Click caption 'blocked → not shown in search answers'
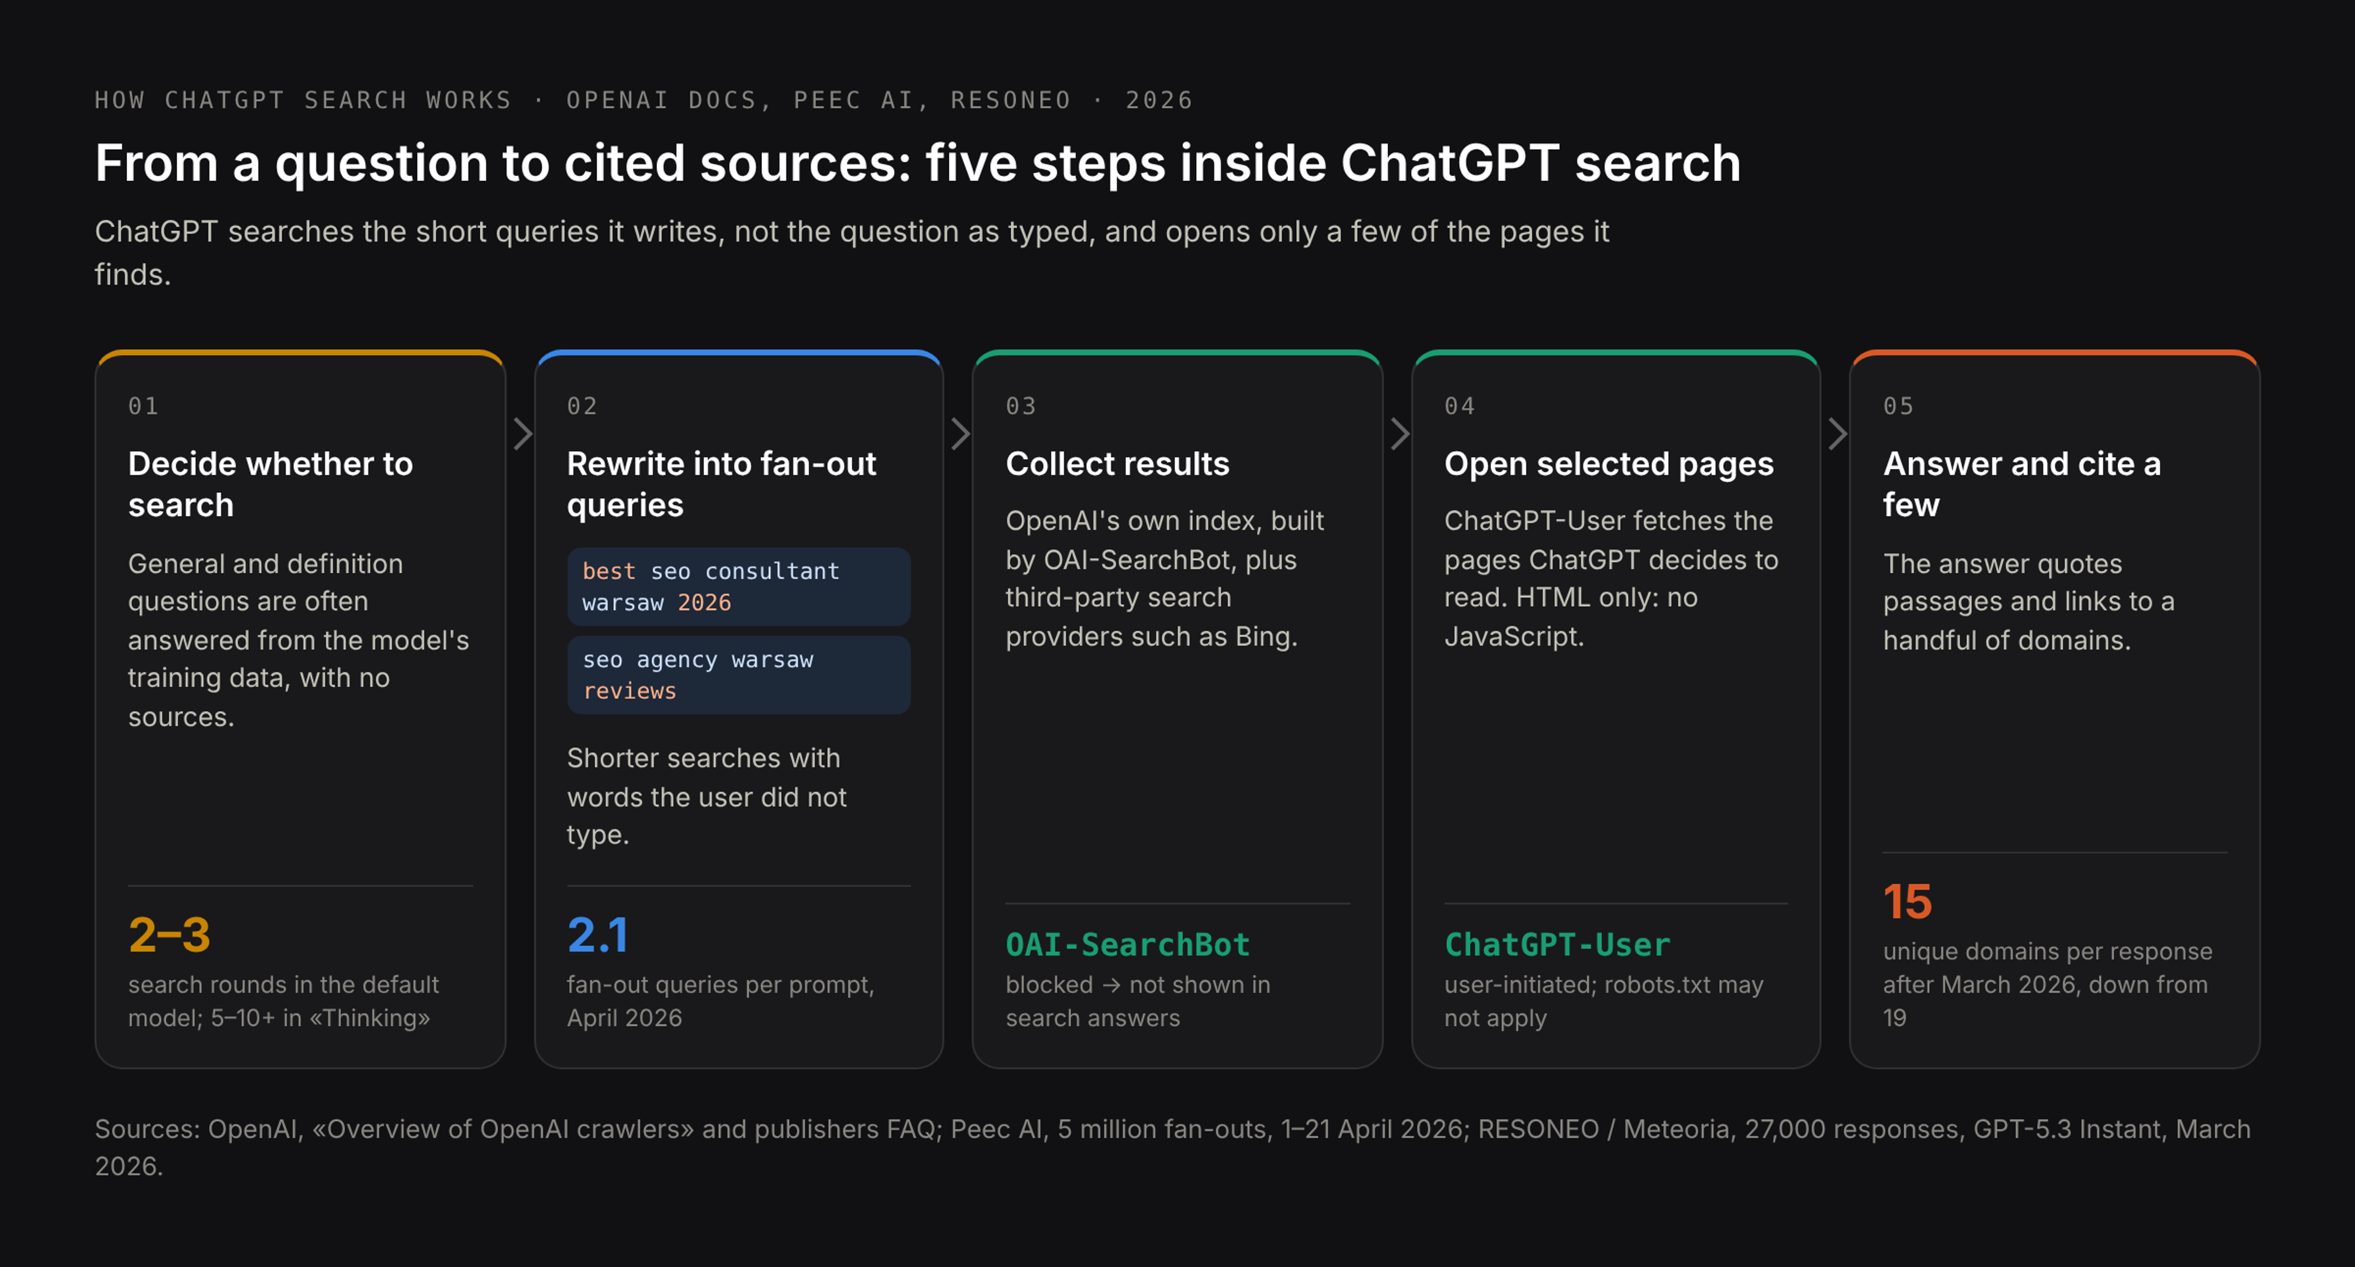This screenshot has width=2355, height=1267. click(1138, 1000)
